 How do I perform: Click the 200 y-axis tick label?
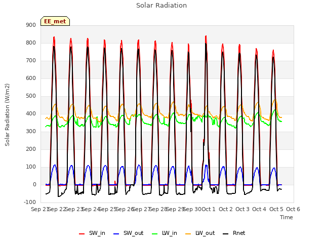(x=31, y=149)
